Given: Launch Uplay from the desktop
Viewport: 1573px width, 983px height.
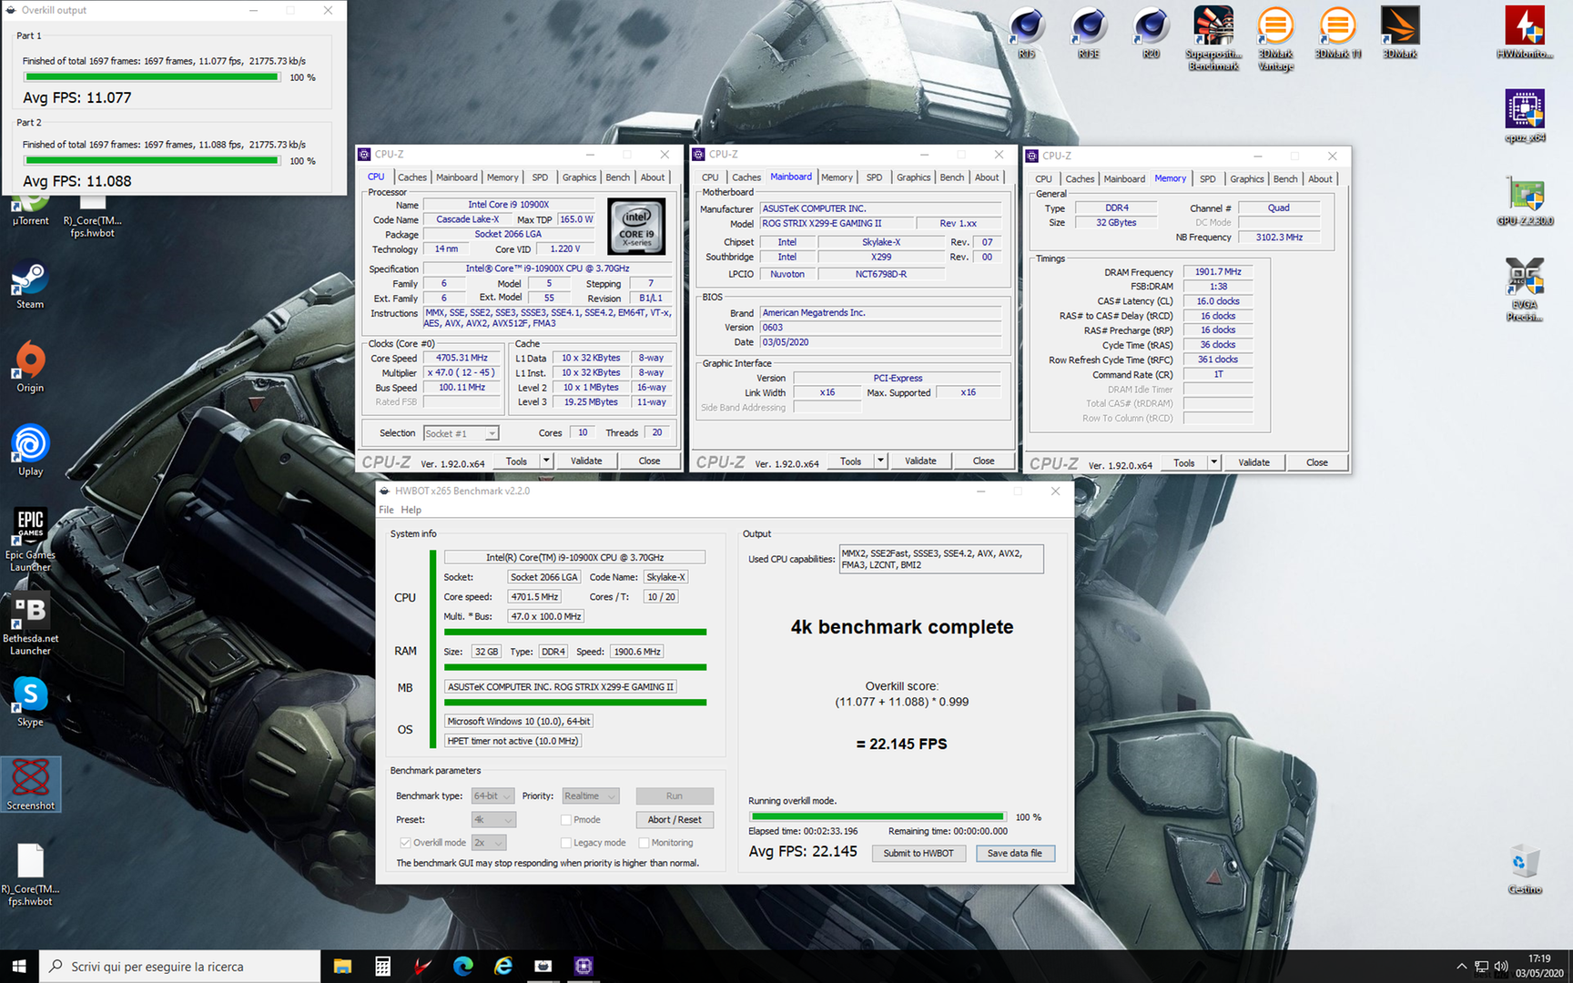Looking at the screenshot, I should (x=30, y=451).
